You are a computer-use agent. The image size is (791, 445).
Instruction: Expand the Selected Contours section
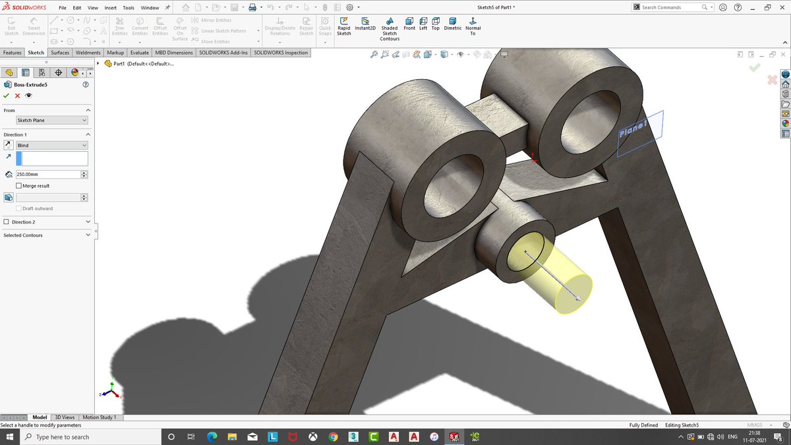coord(88,235)
